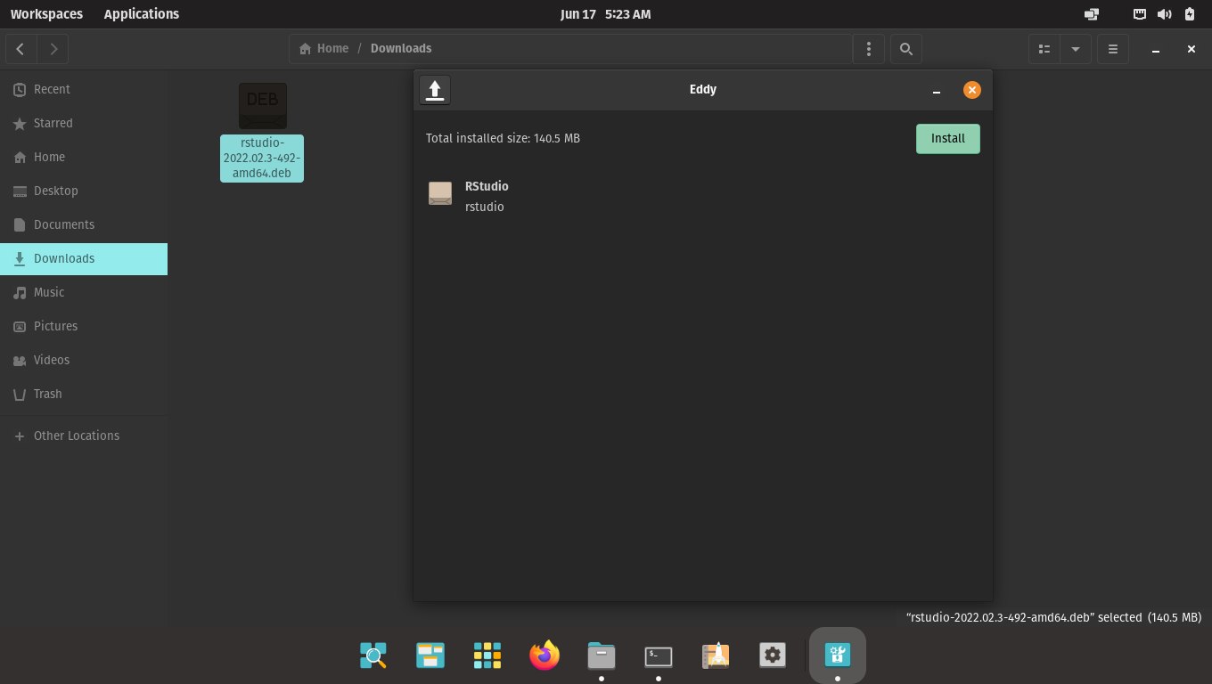Viewport: 1212px width, 684px height.
Task: Minimize the Eddy window
Action: coord(937,90)
